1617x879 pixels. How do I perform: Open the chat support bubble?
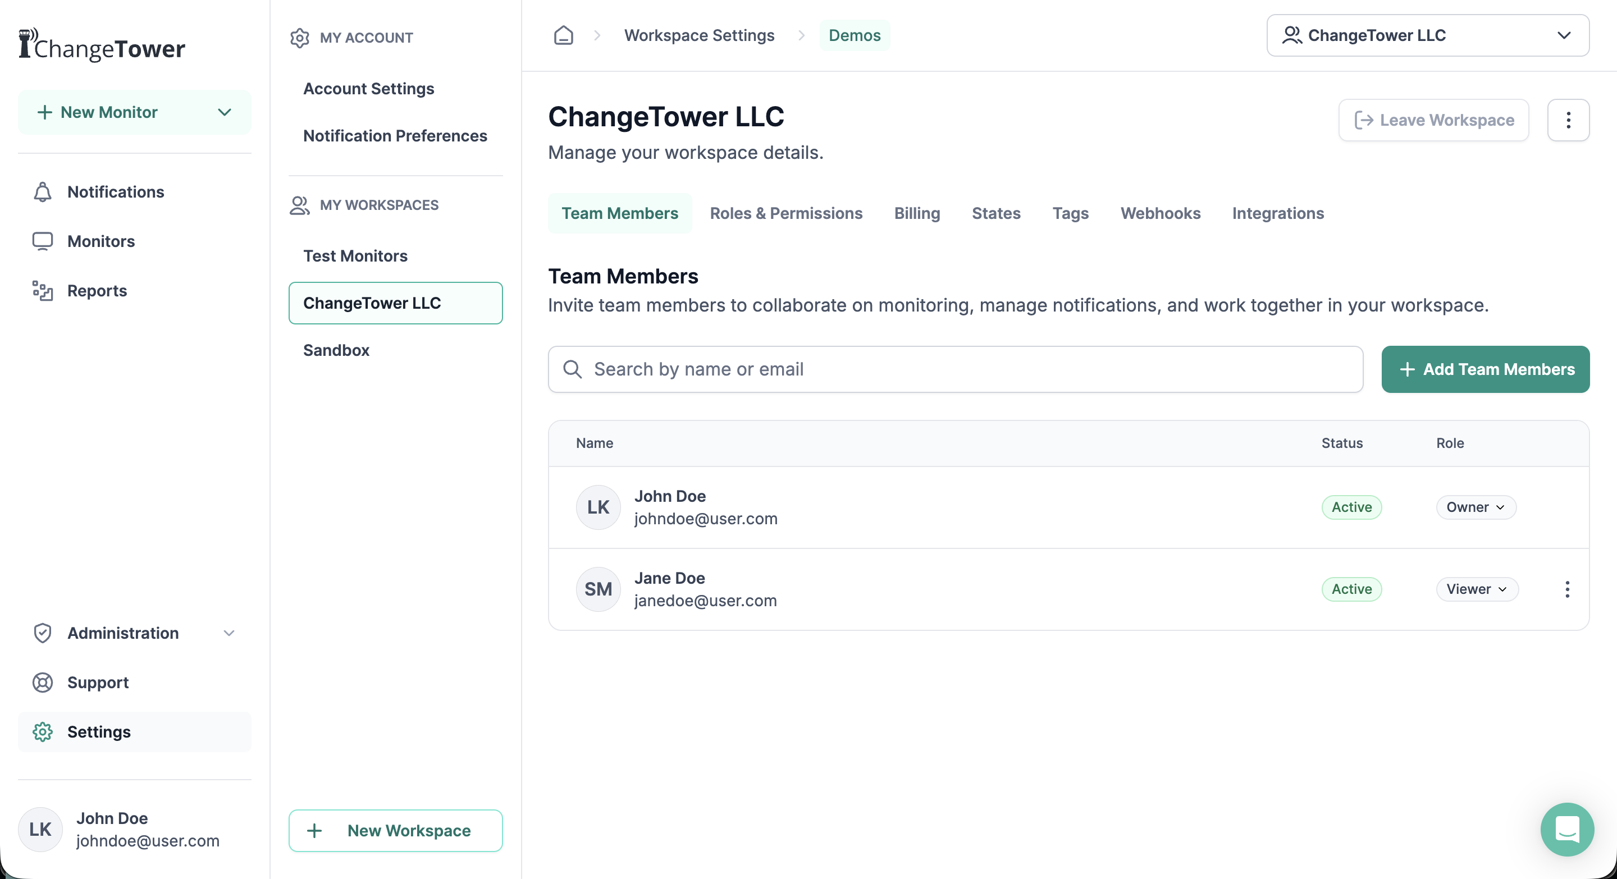click(x=1567, y=830)
